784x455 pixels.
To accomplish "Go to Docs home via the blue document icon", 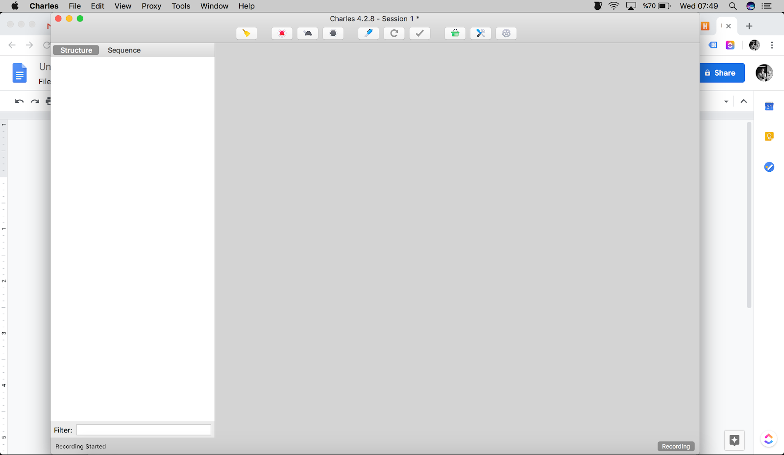I will click(x=20, y=73).
